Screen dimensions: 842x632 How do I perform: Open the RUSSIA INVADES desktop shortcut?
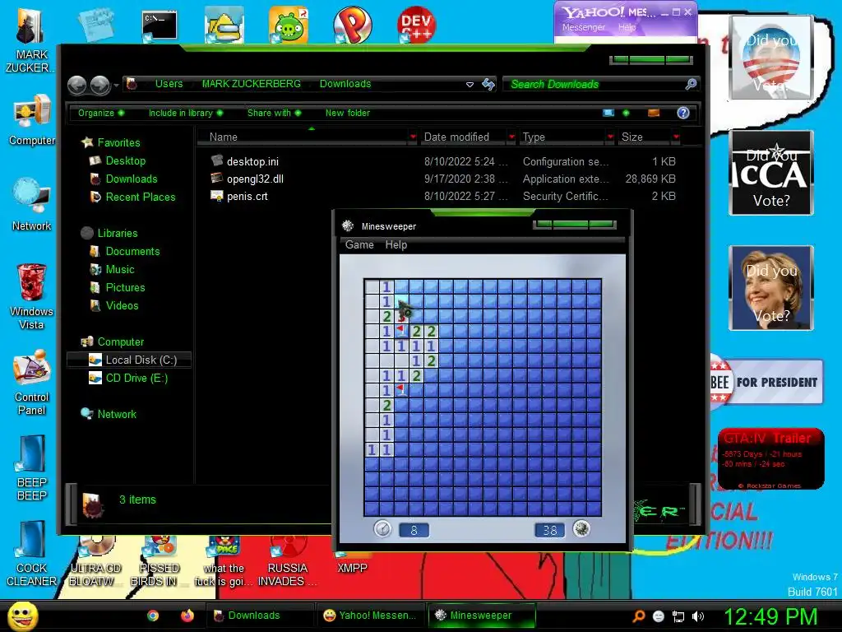click(287, 561)
